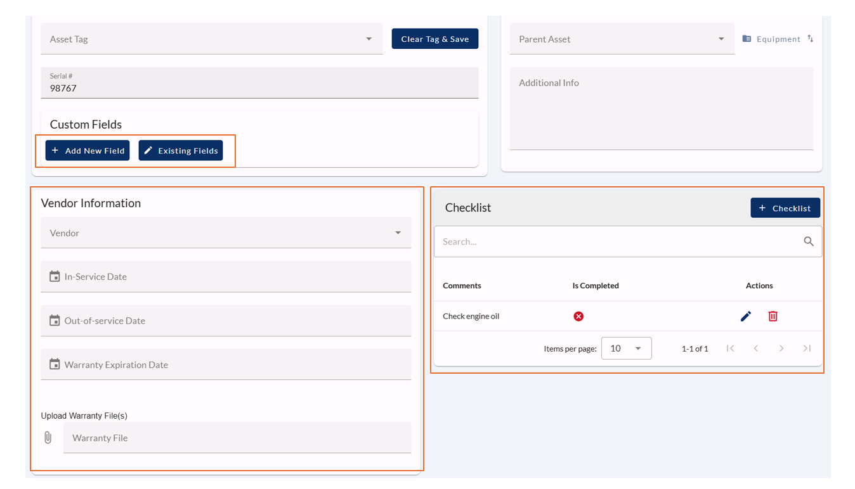Click the Add New Field button

click(x=88, y=151)
